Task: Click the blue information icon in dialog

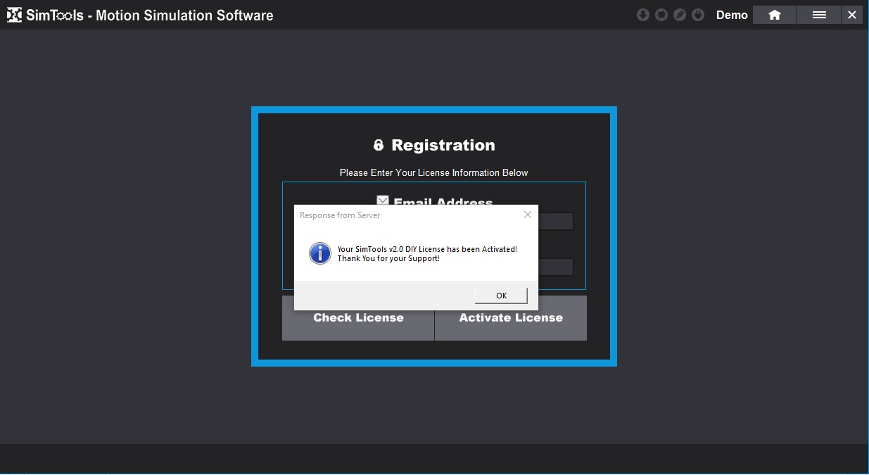Action: pos(320,253)
